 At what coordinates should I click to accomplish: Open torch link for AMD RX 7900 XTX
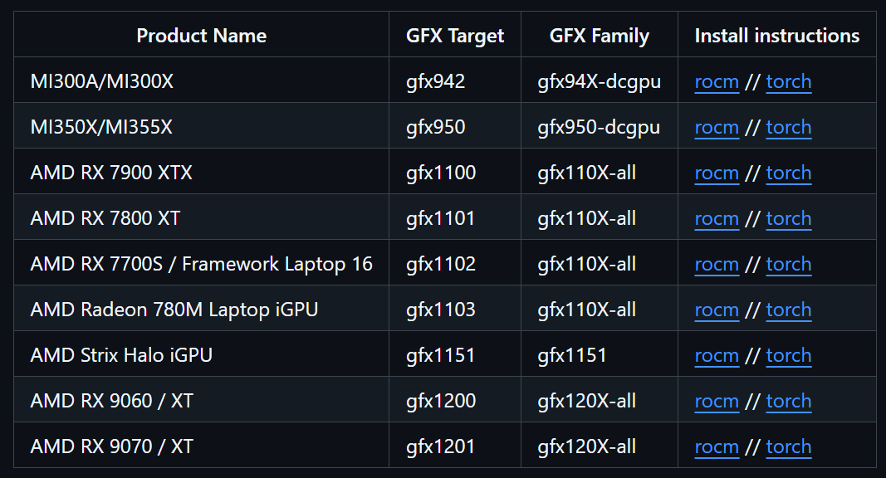[788, 173]
